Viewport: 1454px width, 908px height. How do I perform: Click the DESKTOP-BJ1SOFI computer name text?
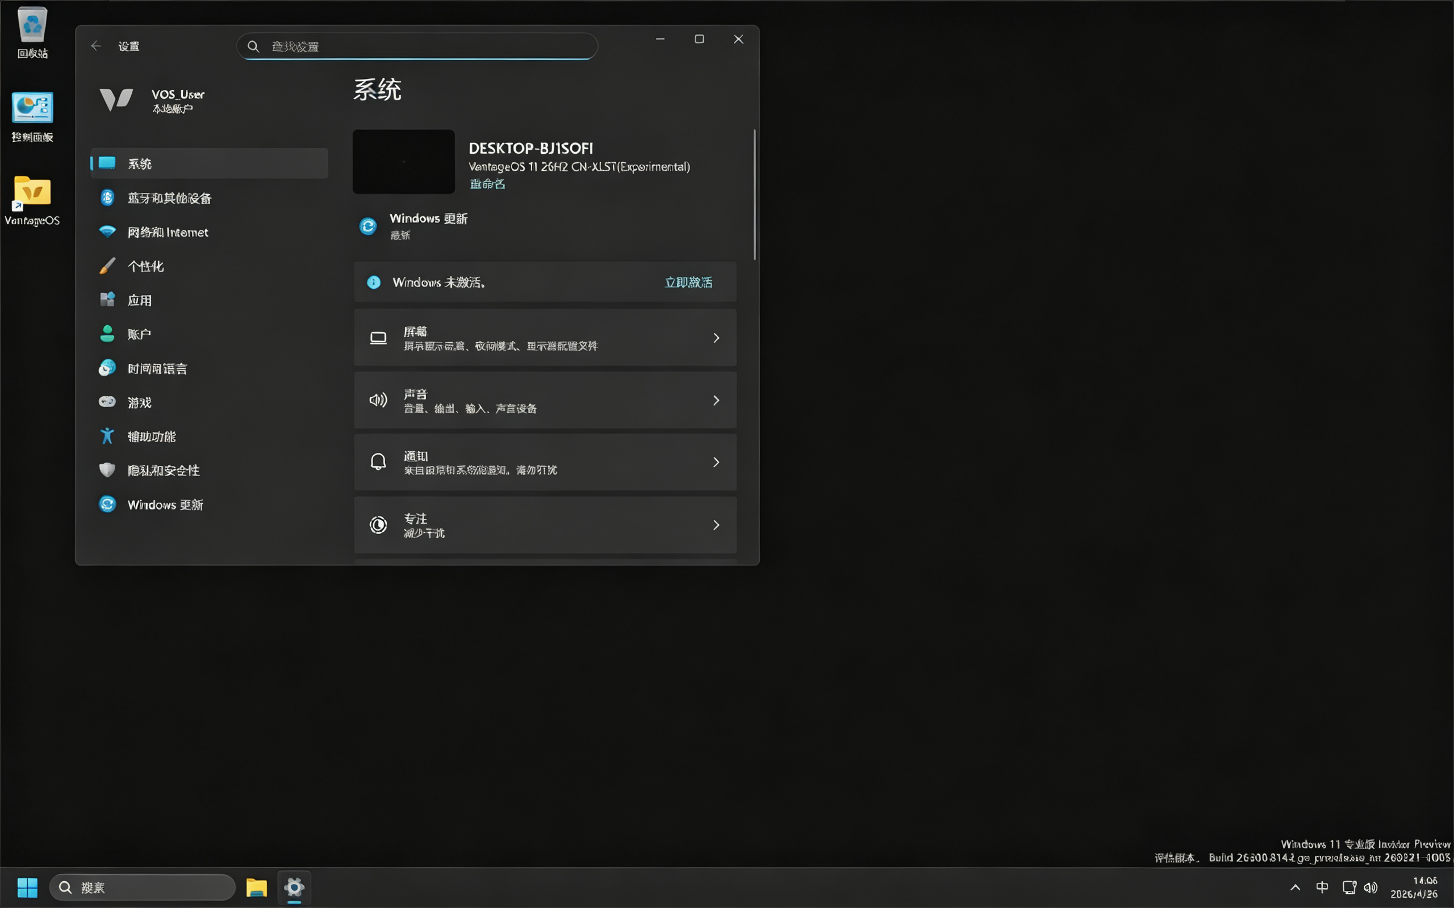(x=530, y=148)
